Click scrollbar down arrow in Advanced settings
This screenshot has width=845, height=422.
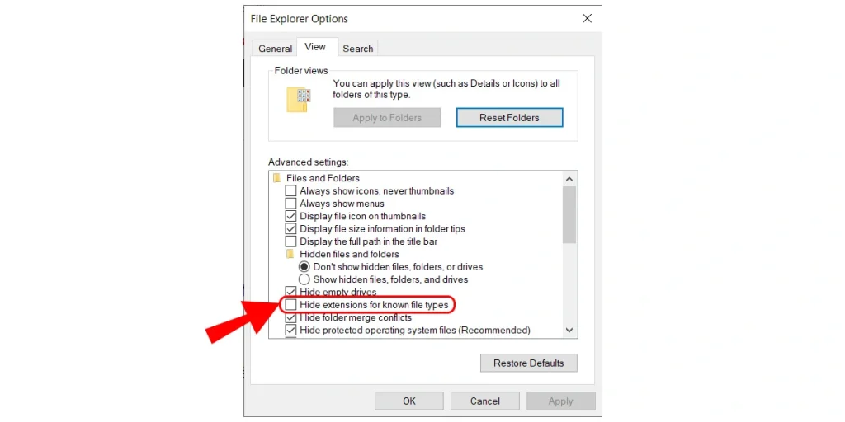coord(569,330)
